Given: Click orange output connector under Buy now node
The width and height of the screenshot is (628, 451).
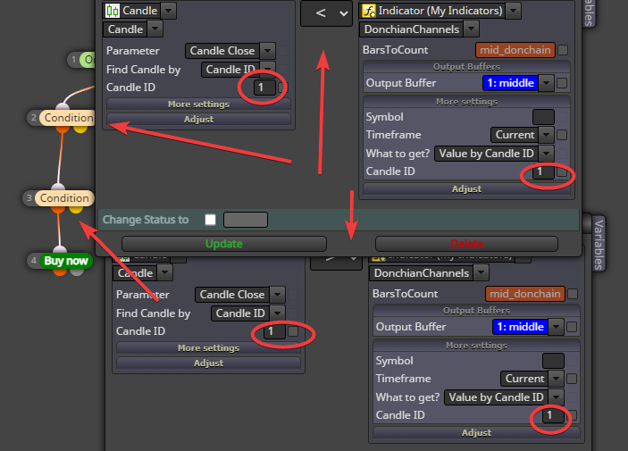Looking at the screenshot, I should click(60, 272).
